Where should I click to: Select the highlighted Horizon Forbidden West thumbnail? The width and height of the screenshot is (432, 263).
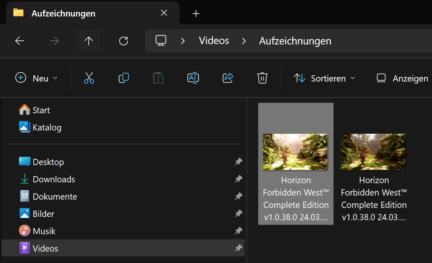pyautogui.click(x=295, y=152)
